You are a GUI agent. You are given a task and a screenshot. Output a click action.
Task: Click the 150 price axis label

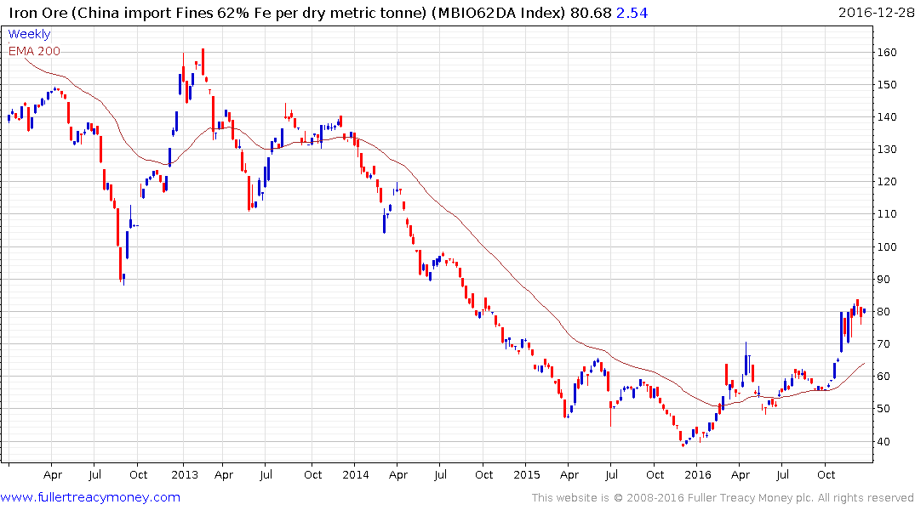[x=887, y=85]
